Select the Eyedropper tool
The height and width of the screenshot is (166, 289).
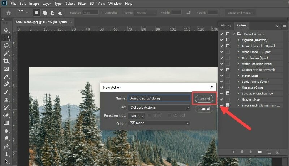pyautogui.click(x=6, y=76)
